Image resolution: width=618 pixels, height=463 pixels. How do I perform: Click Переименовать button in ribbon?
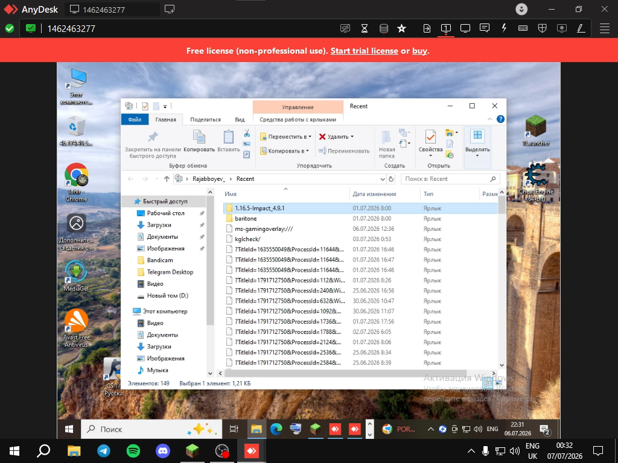pyautogui.click(x=344, y=151)
